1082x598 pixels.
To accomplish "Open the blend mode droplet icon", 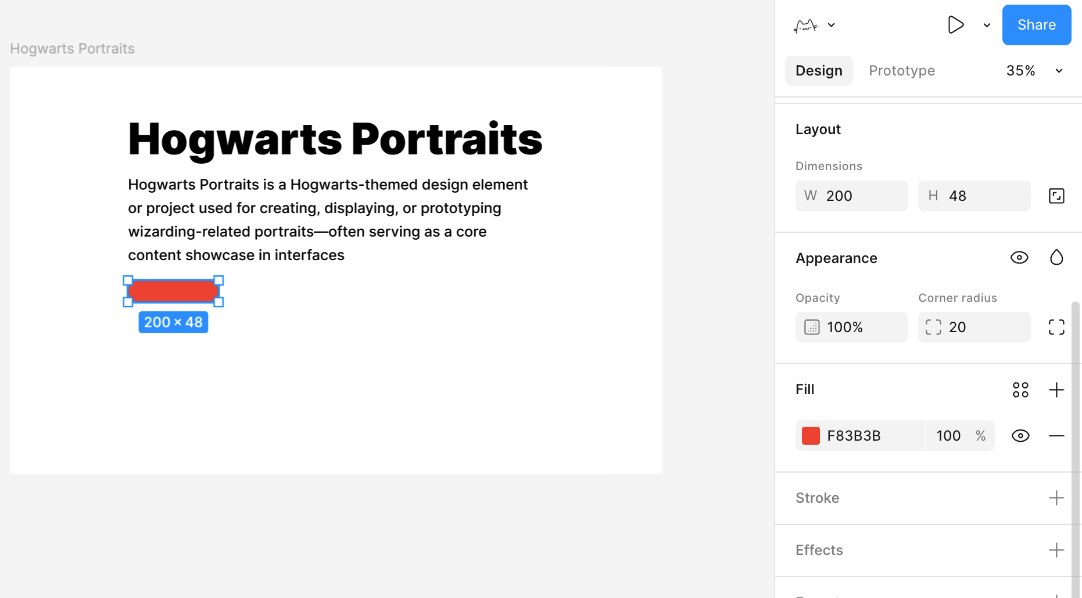I will pos(1056,257).
